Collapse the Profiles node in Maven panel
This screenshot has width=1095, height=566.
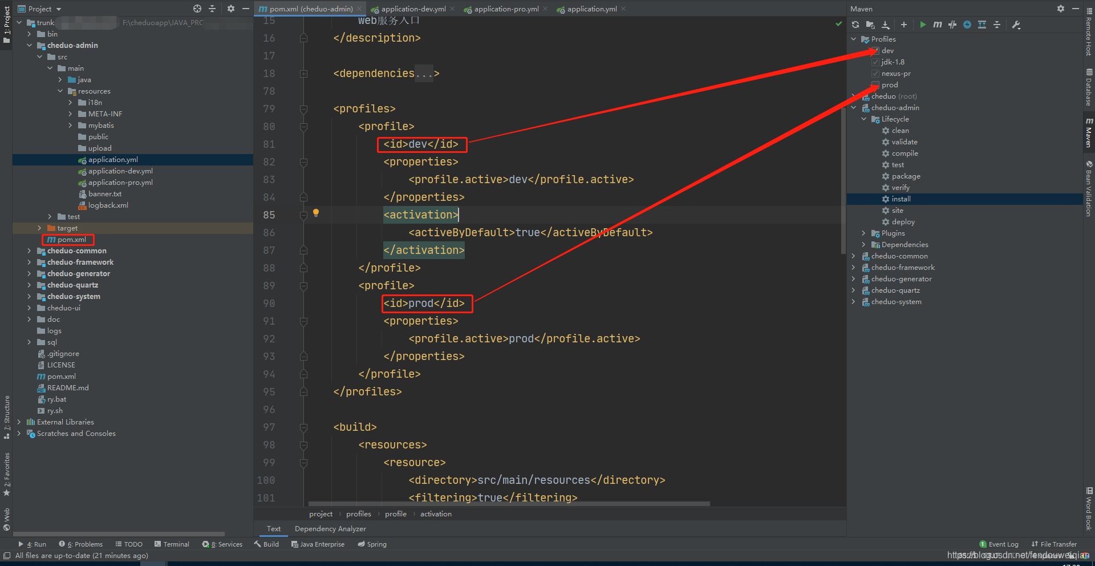(x=854, y=39)
